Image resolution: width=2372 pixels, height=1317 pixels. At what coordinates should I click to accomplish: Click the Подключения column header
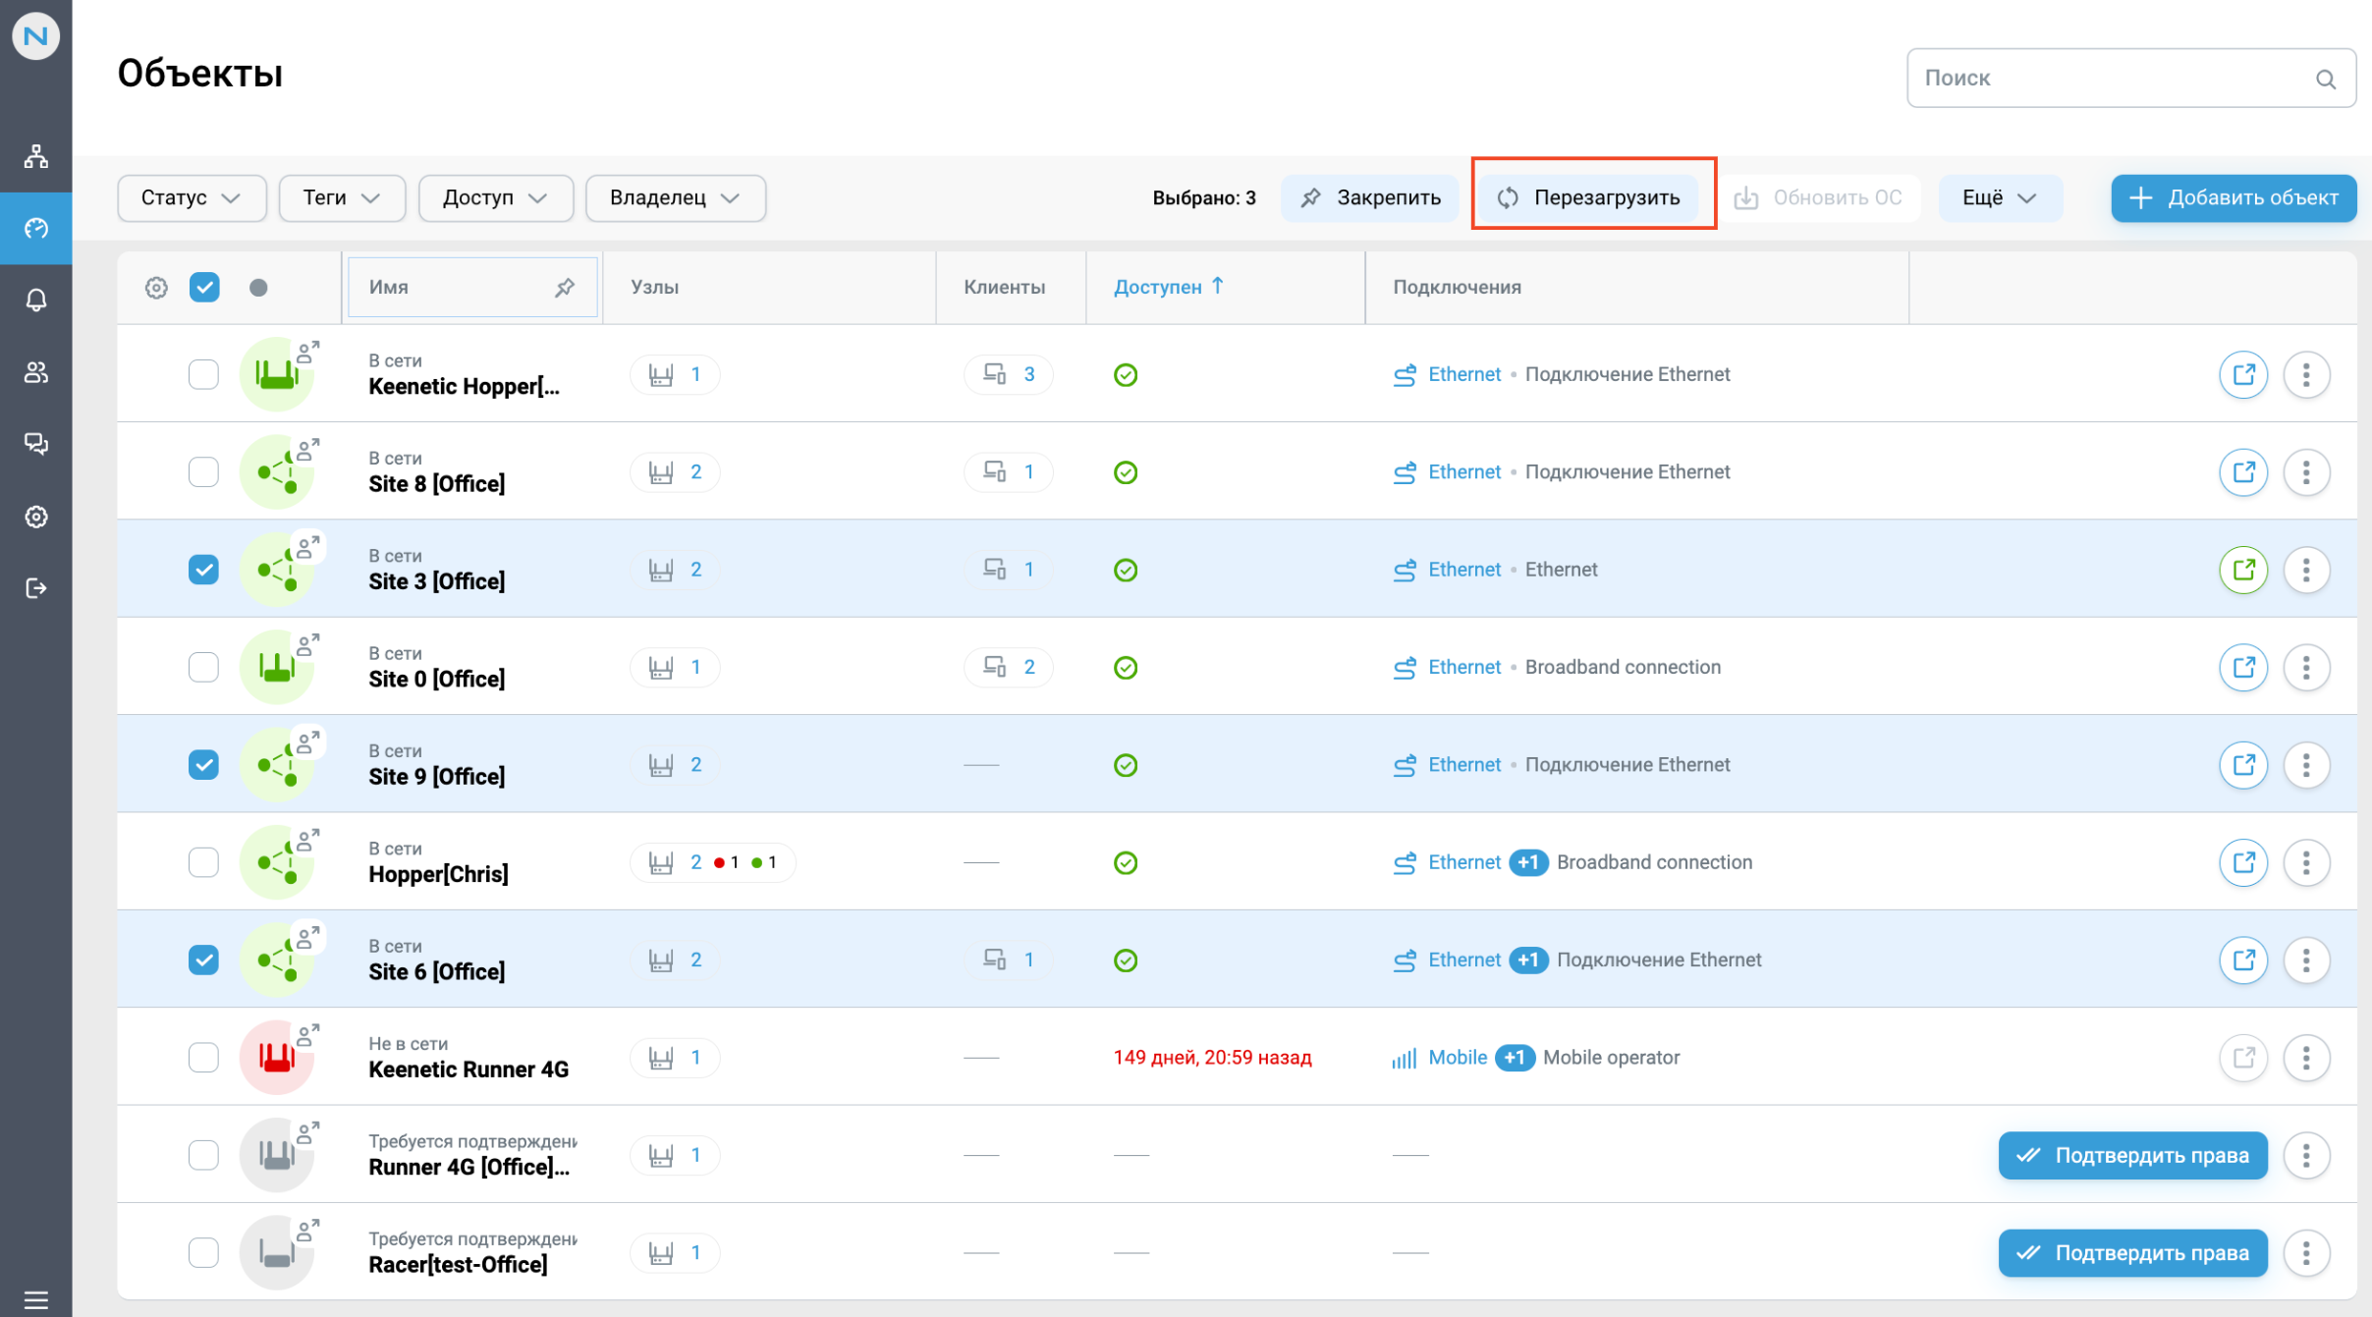tap(1457, 287)
